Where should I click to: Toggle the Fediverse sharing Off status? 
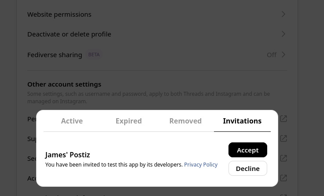[271, 54]
